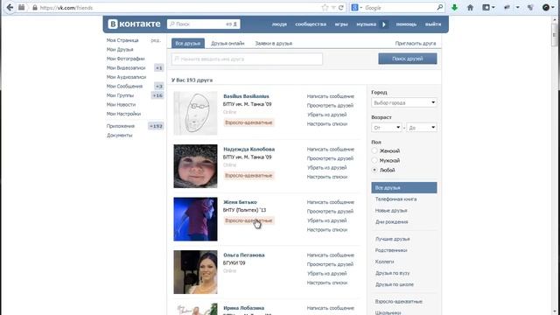Open the От age dropdown
Viewport: 560px width, 315px height.
click(x=387, y=128)
